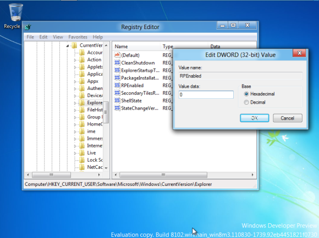Screen dimensions: 319x238
Task: Click the CurrentVersion folder icon
Action: [x=74, y=46]
